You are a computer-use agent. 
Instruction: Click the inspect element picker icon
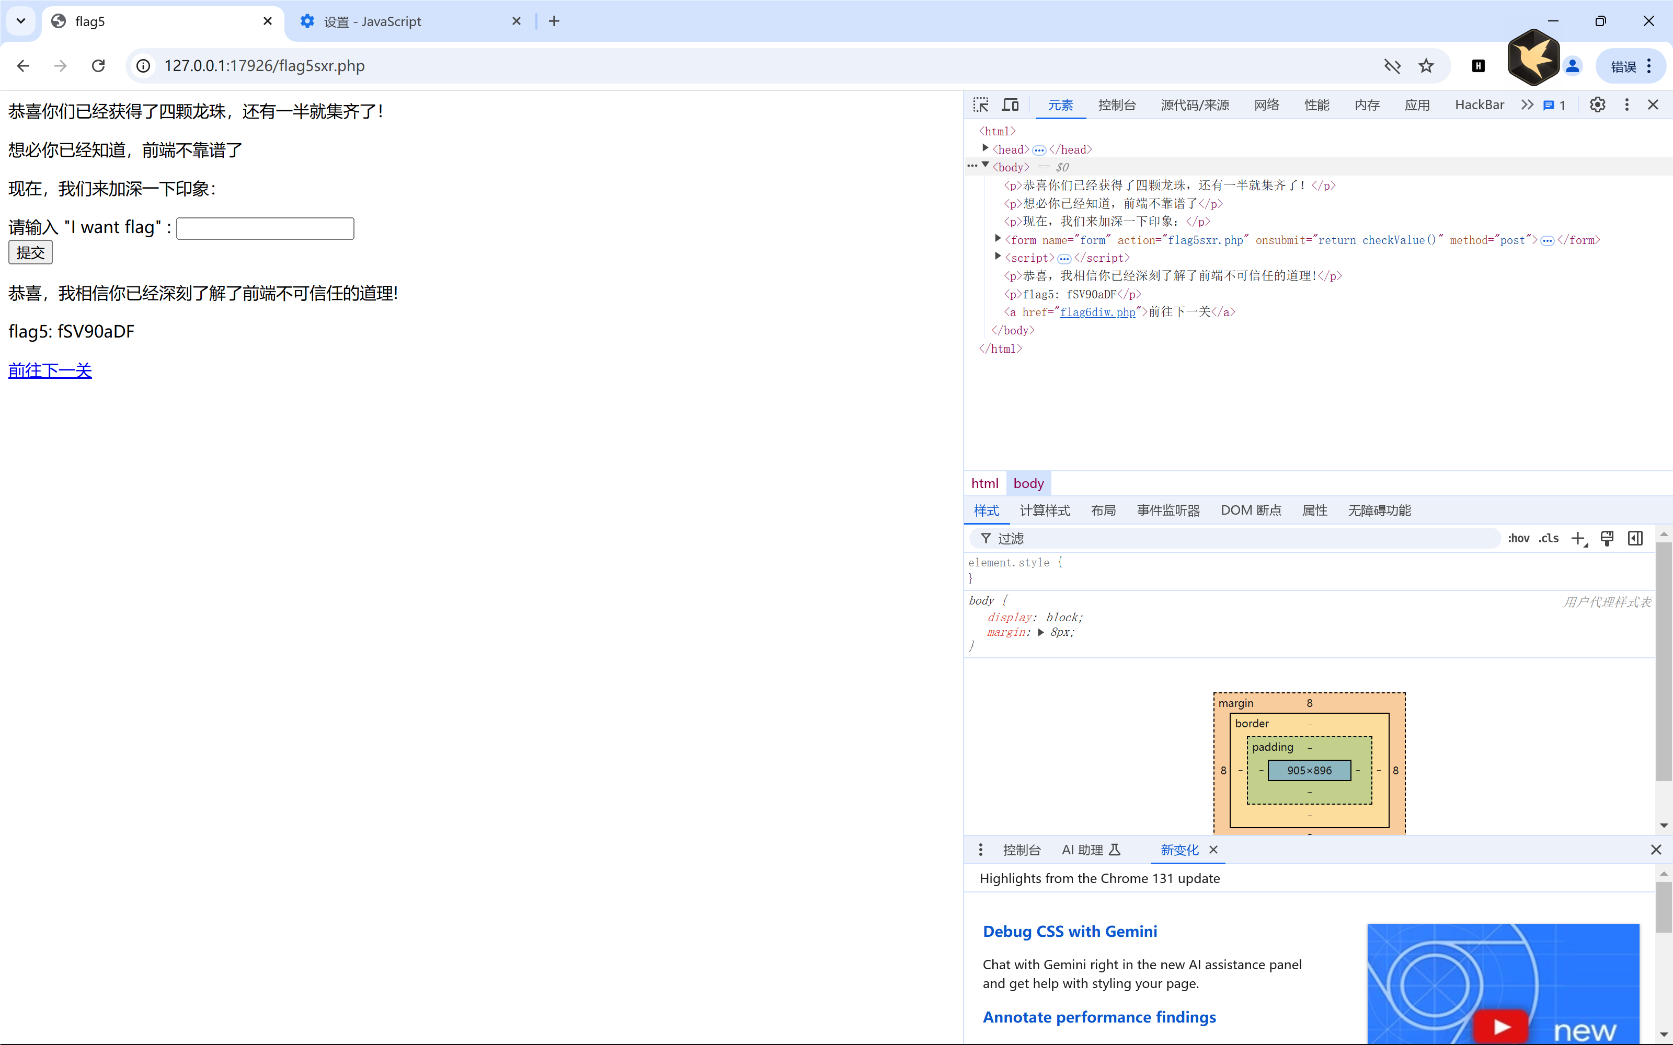(x=981, y=105)
